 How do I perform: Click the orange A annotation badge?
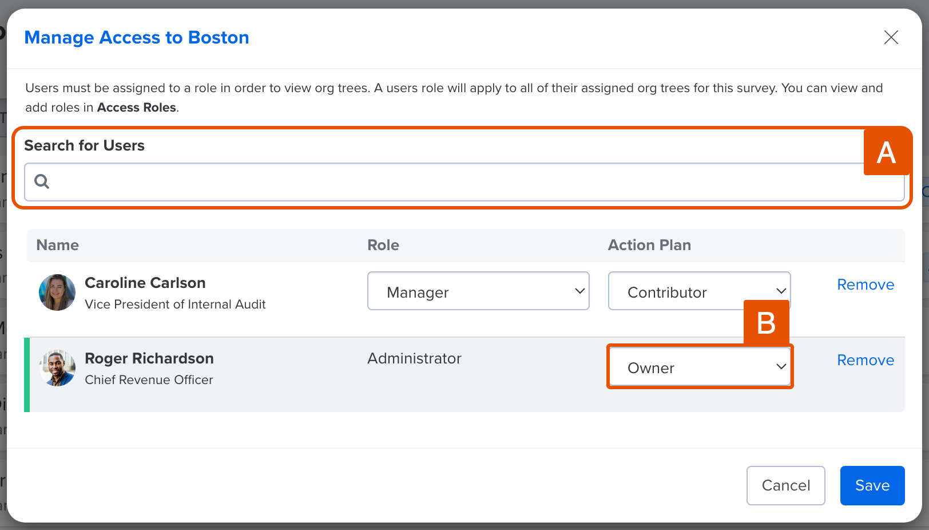coord(887,152)
